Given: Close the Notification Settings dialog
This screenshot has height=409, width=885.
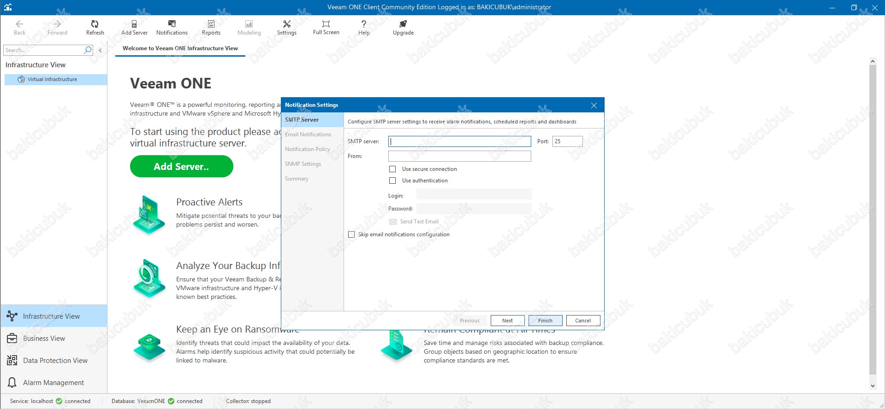Looking at the screenshot, I should 594,105.
